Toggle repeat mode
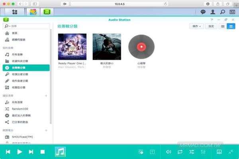239x159 pixels. (180, 152)
